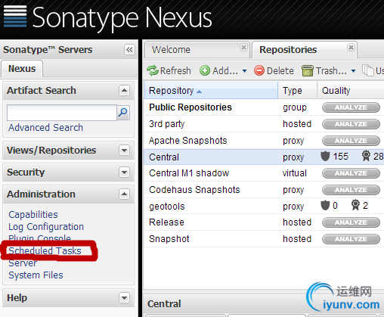
Task: Click ANALYZE for Central M1 shadow
Action: point(351,173)
